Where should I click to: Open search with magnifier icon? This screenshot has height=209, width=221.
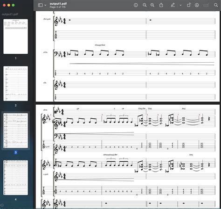pyautogui.click(x=216, y=5)
